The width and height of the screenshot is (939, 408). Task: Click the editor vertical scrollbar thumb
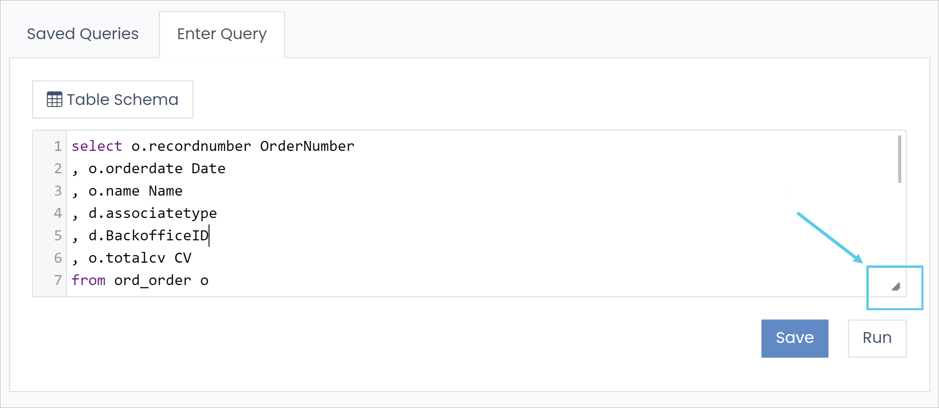(899, 159)
